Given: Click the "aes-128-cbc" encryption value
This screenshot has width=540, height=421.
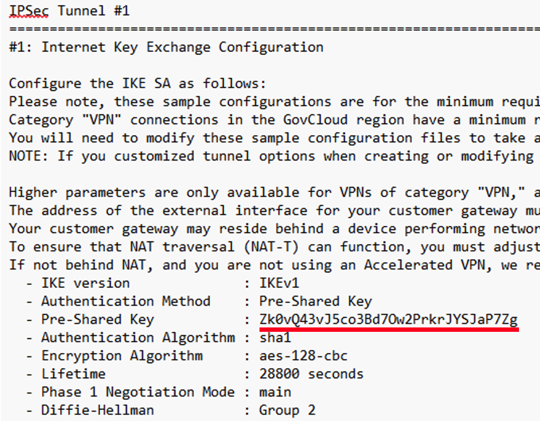Looking at the screenshot, I should [303, 356].
